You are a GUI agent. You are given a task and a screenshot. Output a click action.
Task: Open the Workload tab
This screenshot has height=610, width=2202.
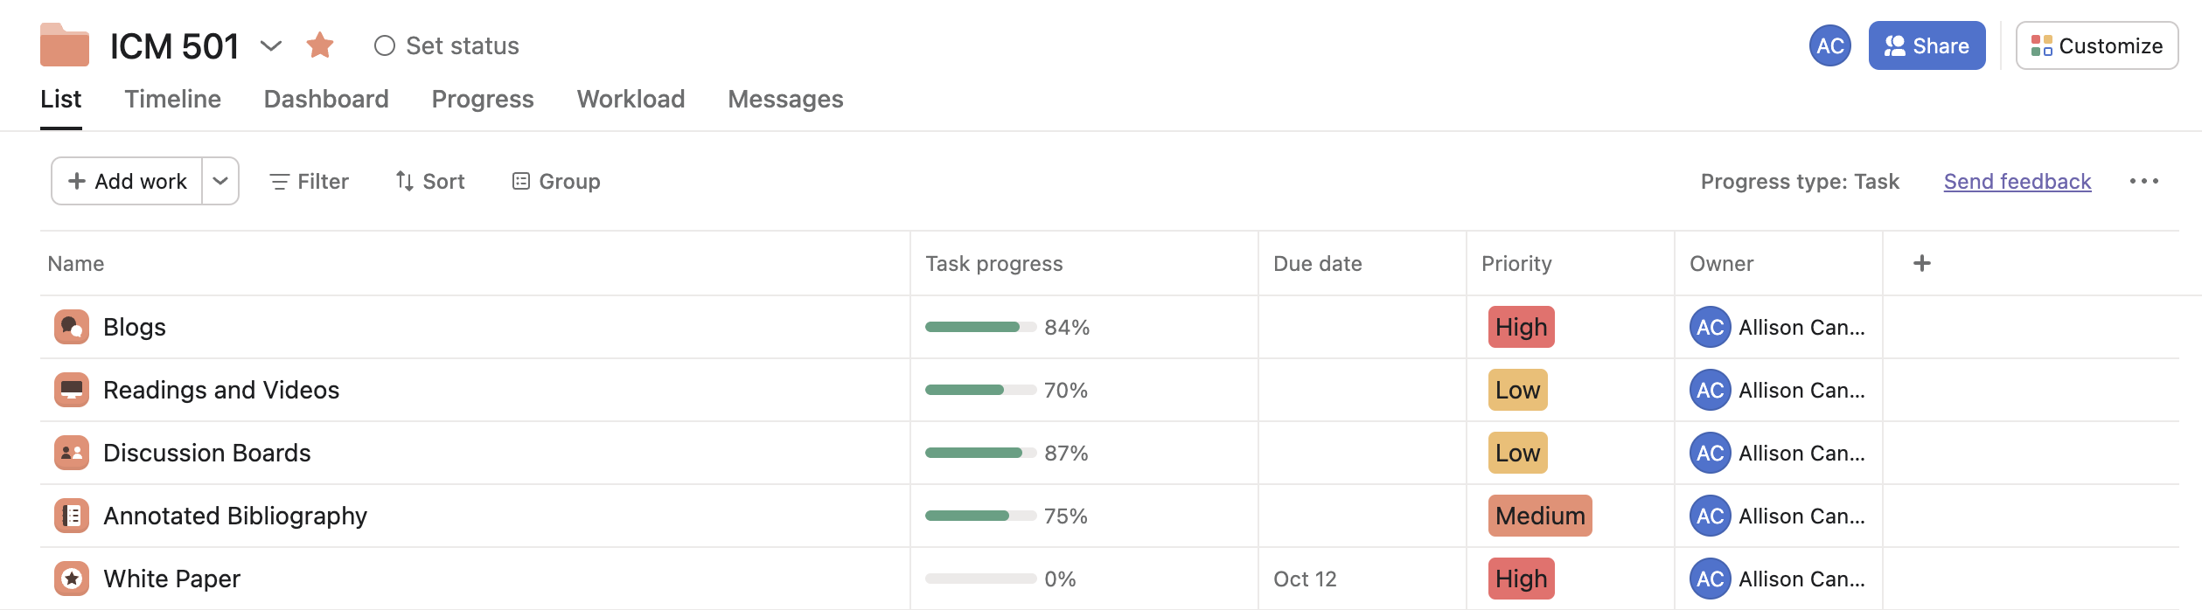[631, 99]
